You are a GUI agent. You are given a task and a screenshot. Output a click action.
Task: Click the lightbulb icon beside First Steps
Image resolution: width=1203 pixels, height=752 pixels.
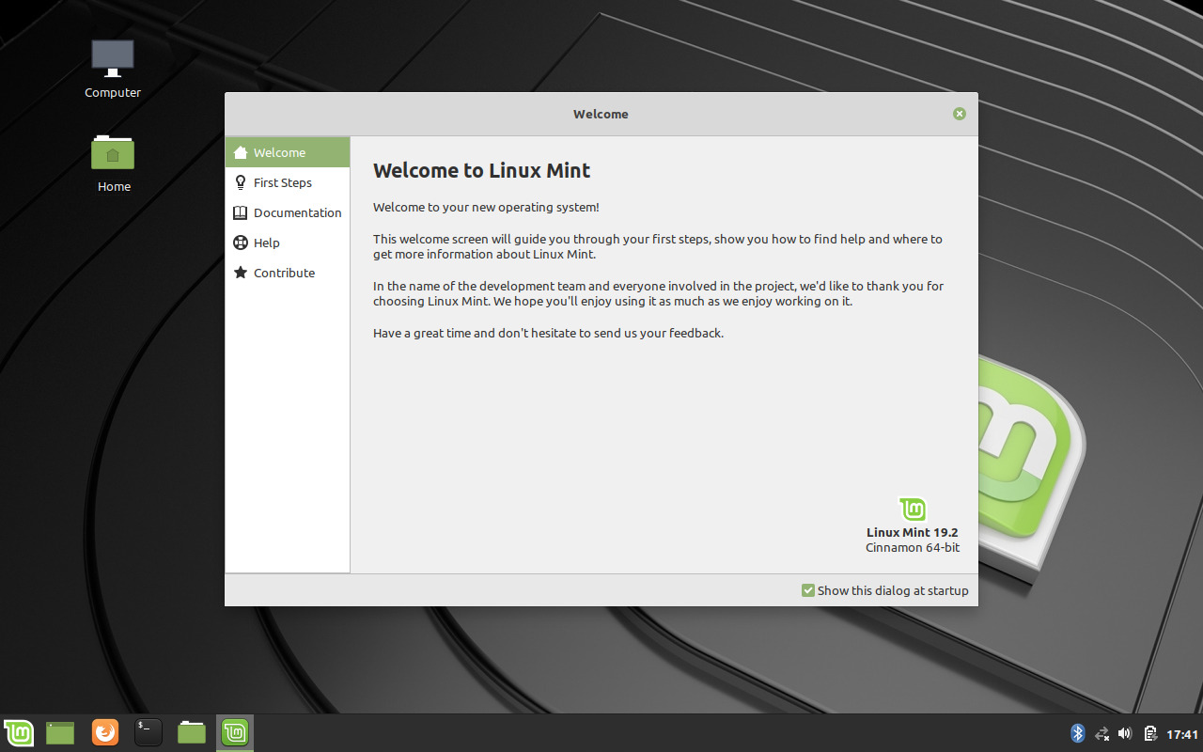point(241,182)
